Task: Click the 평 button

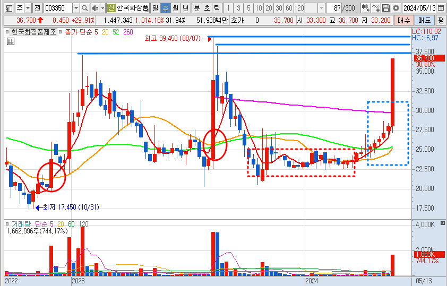Action: (441, 20)
